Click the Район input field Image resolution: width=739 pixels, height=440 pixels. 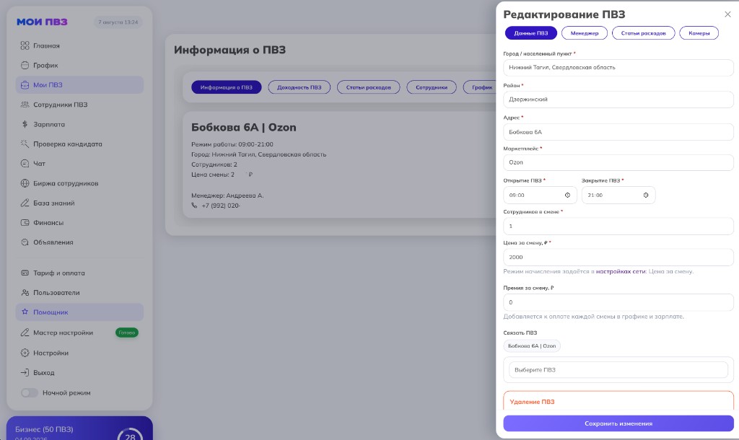618,100
